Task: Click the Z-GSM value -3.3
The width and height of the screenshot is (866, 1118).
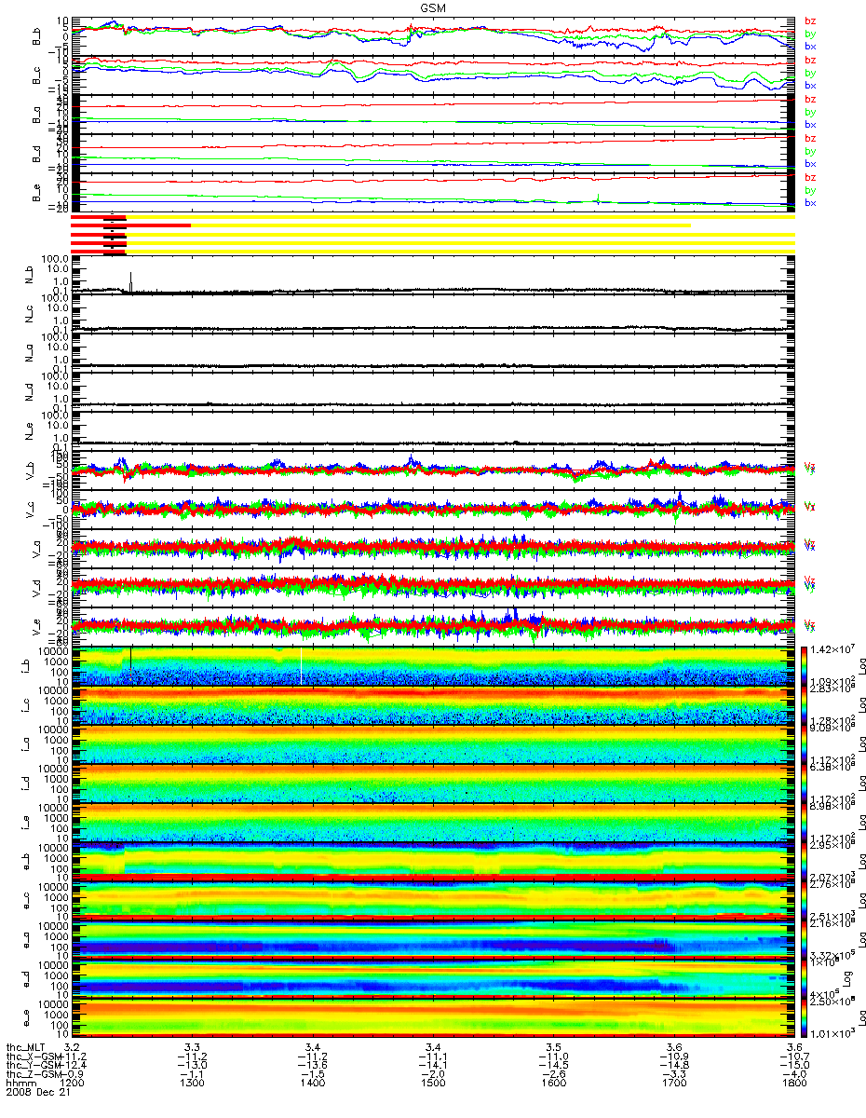Action: (x=673, y=1074)
